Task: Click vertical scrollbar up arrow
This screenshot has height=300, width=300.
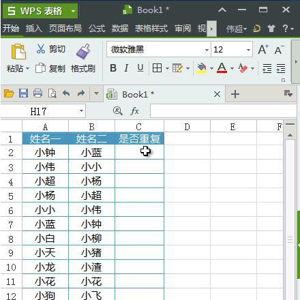Action: point(290,135)
